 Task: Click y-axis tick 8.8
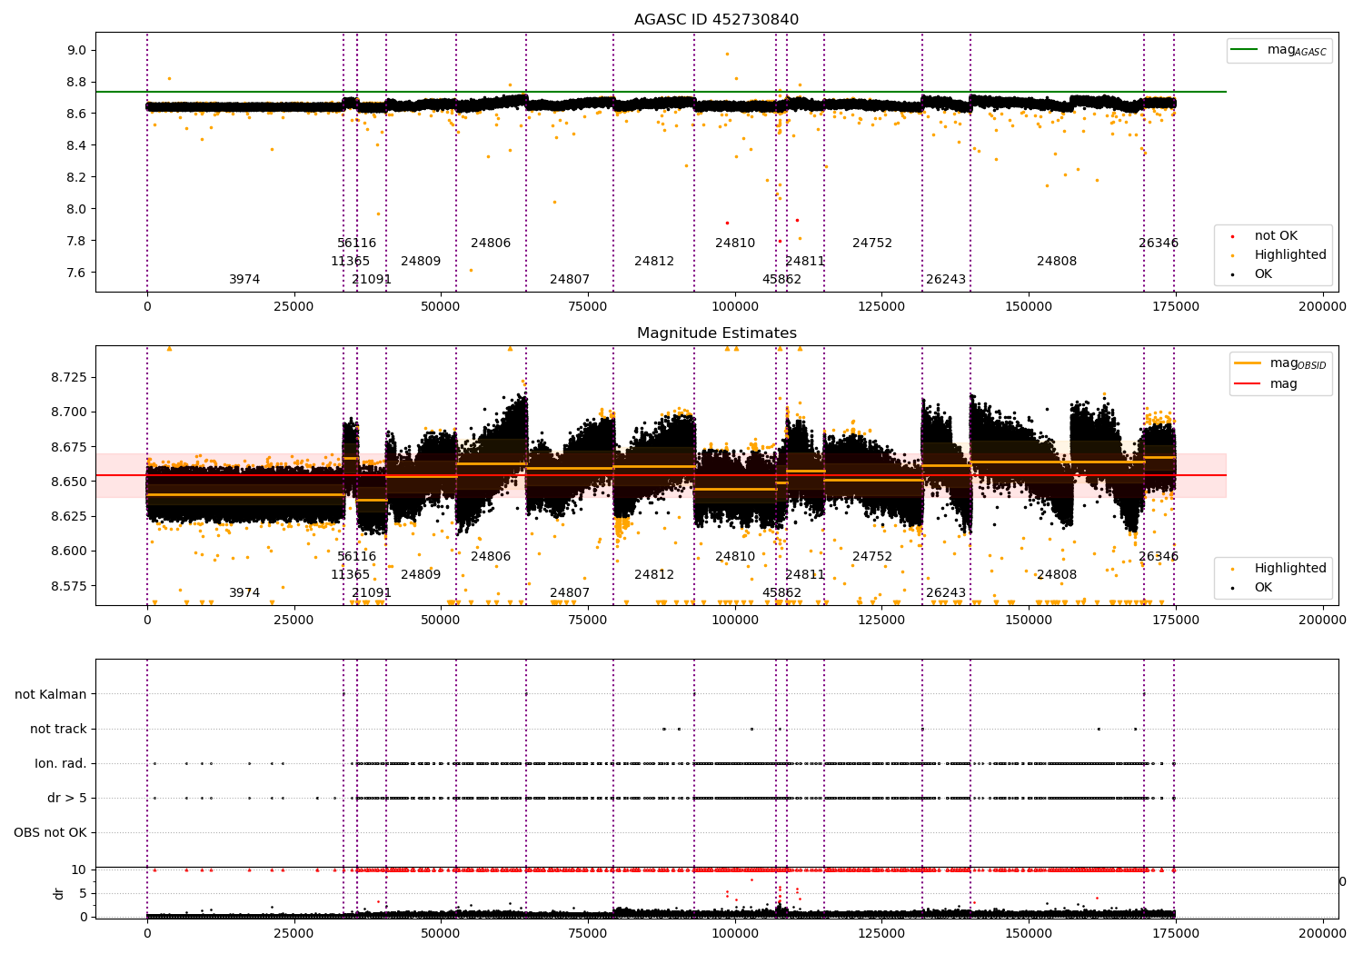(76, 82)
